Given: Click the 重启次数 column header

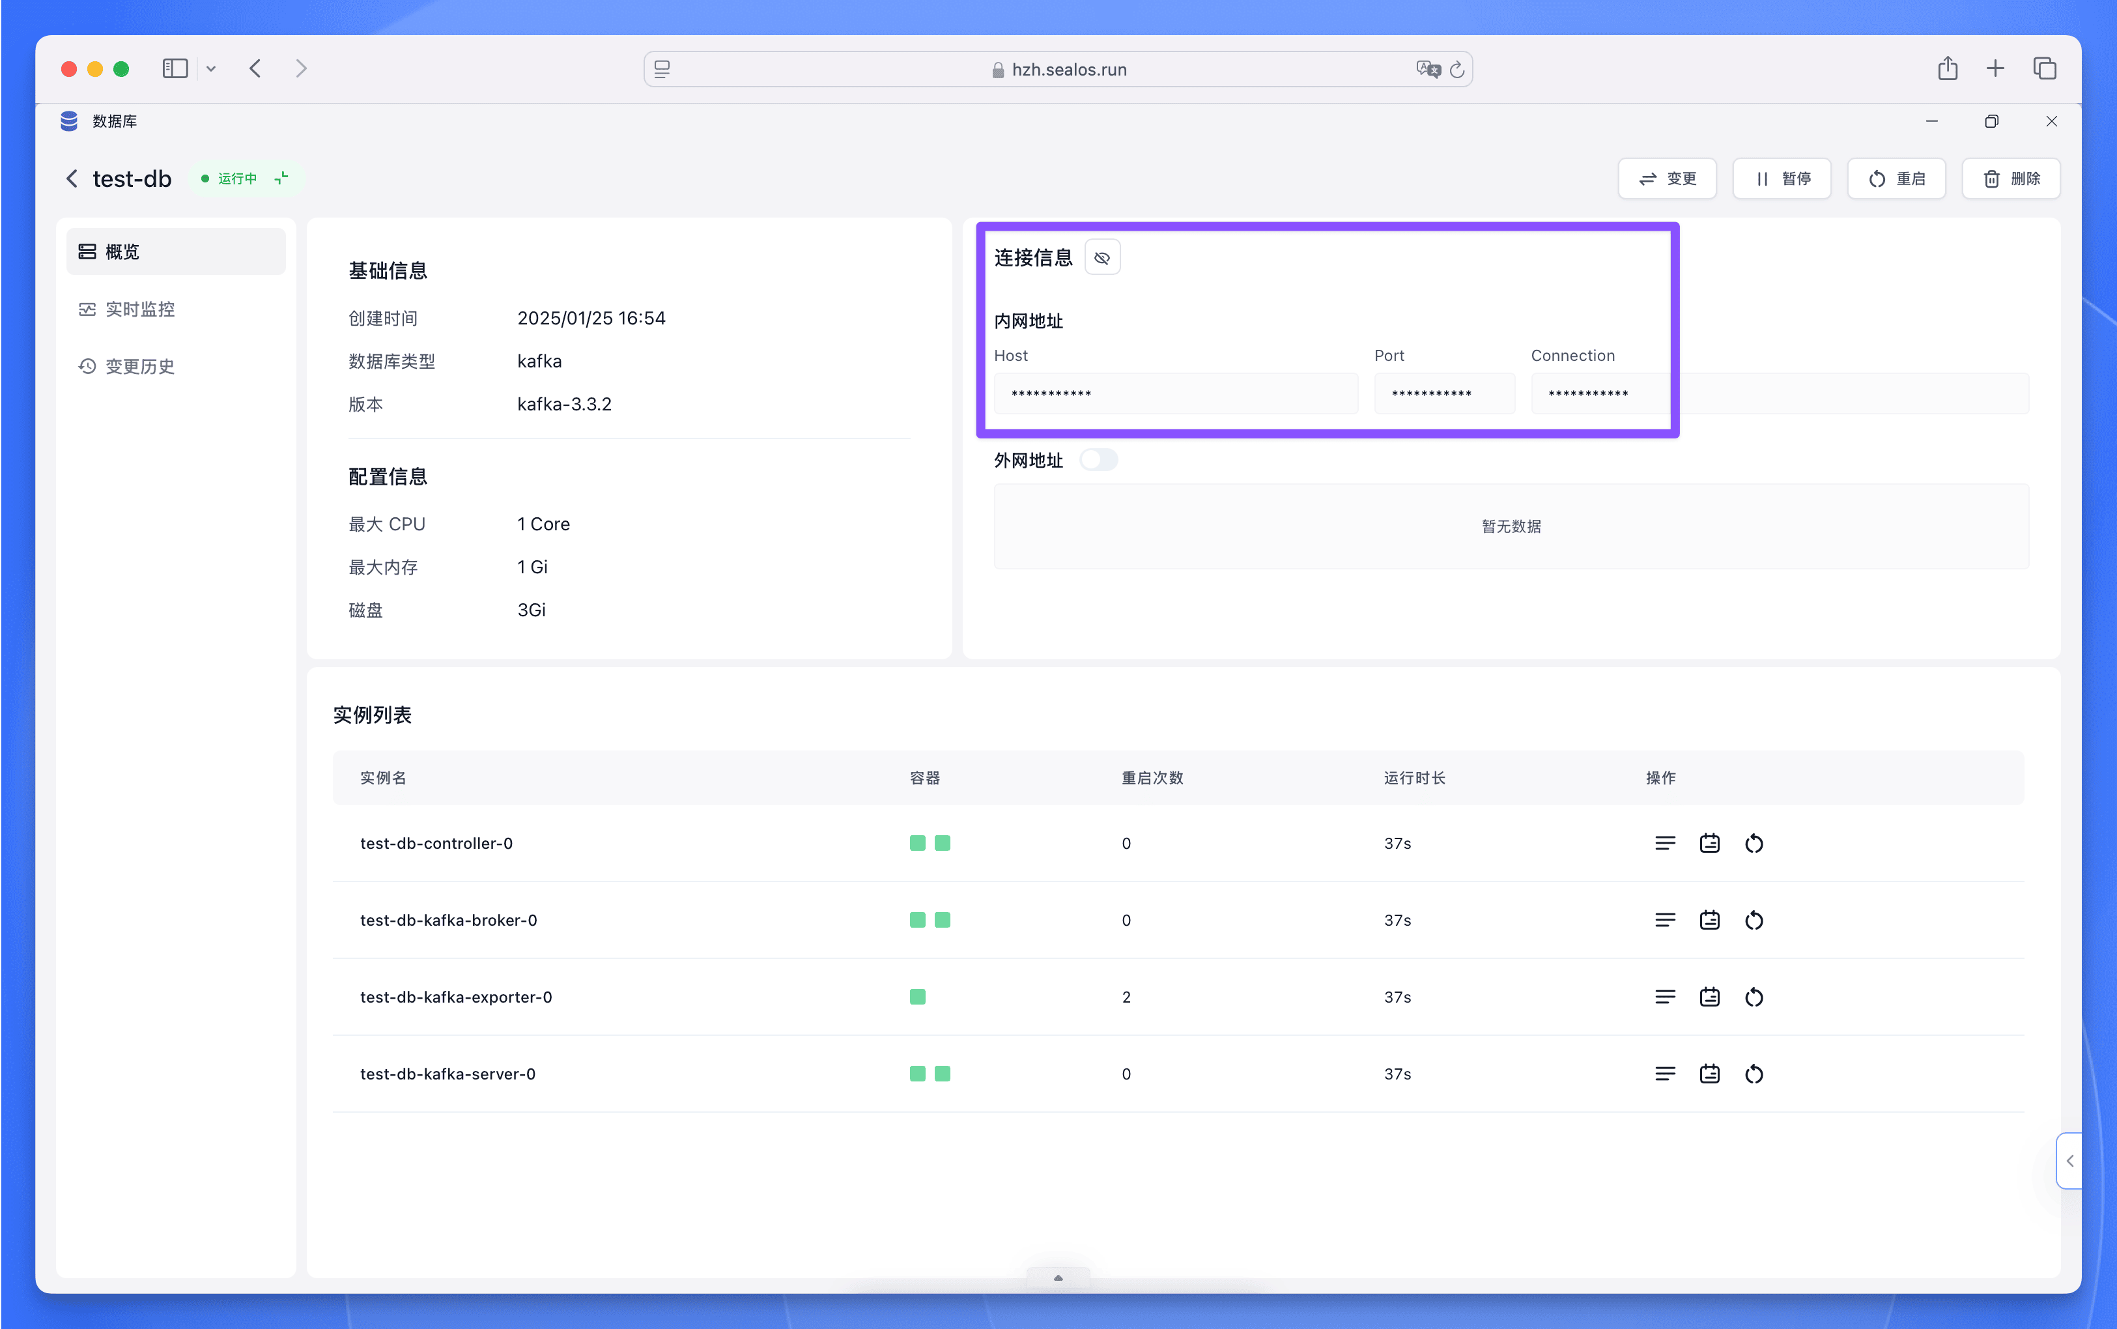Looking at the screenshot, I should [x=1152, y=778].
